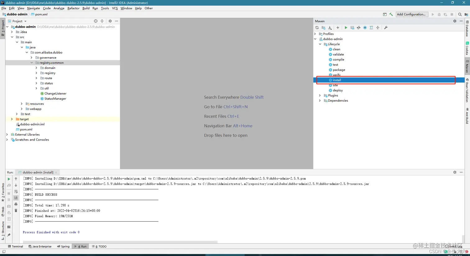Add a Maven project with plus icon
This screenshot has width=470, height=256.
point(338,28)
